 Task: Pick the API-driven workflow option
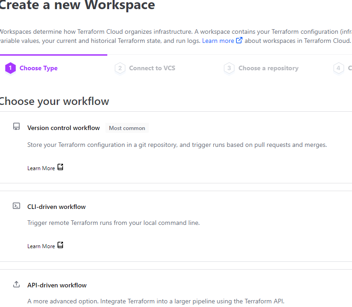point(57,285)
